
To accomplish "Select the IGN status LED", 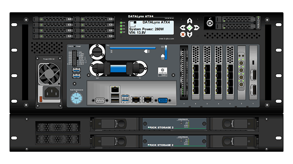I will 121,29.
